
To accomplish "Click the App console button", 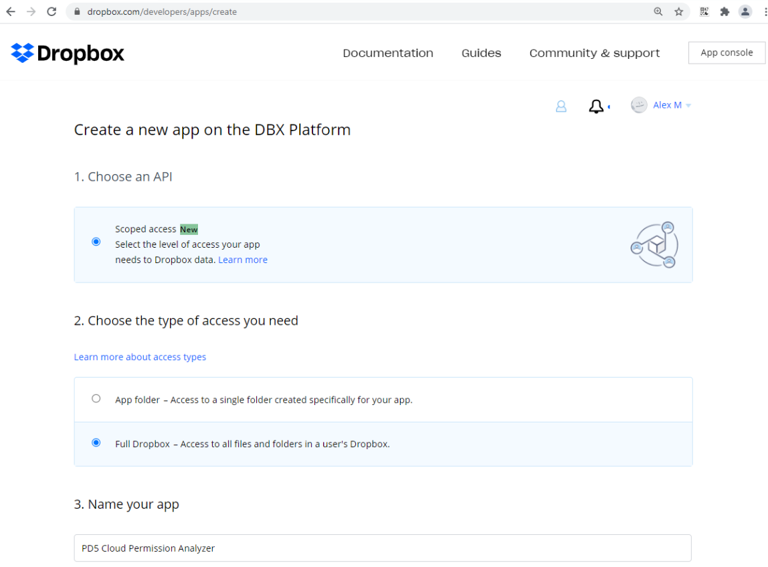I will point(727,52).
